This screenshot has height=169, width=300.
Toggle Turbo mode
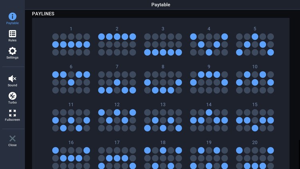[12, 96]
